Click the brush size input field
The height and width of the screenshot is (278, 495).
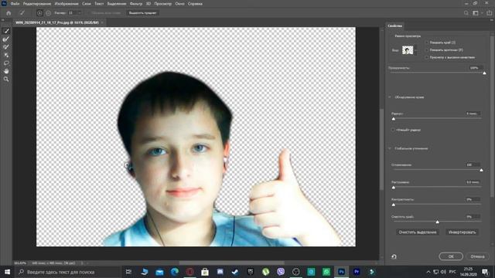[72, 13]
